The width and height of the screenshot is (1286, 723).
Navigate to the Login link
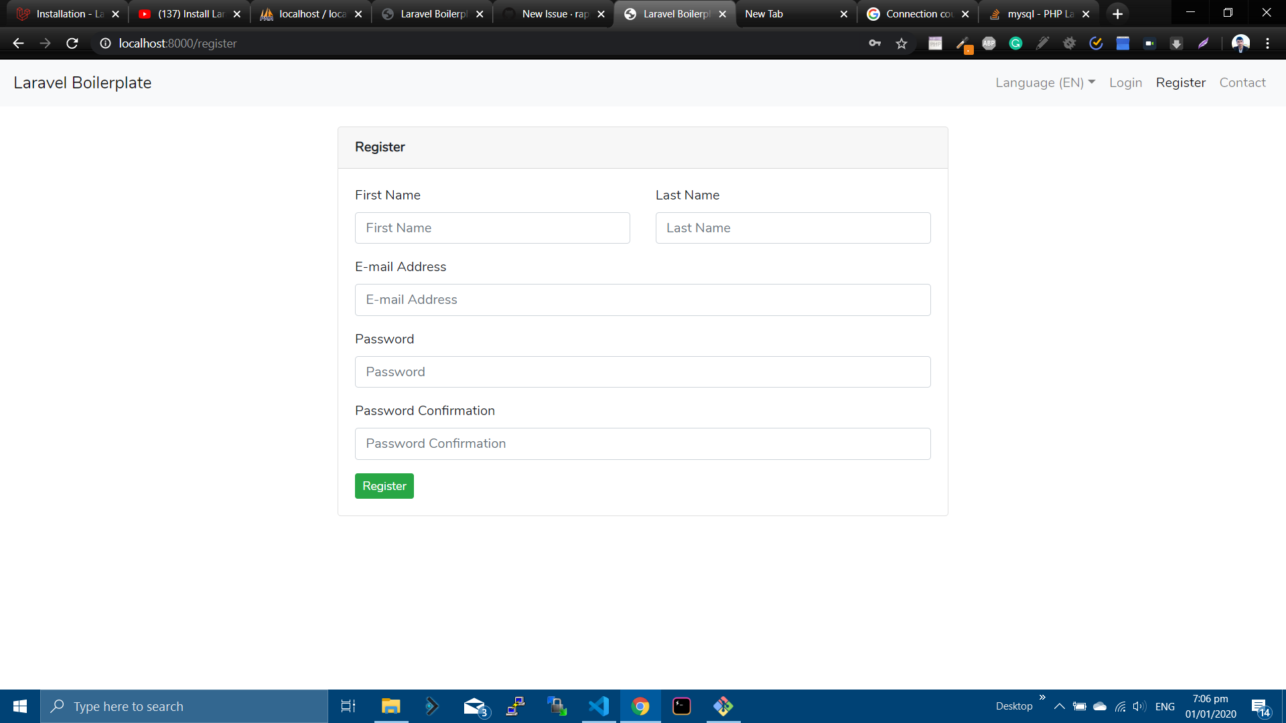click(1126, 82)
